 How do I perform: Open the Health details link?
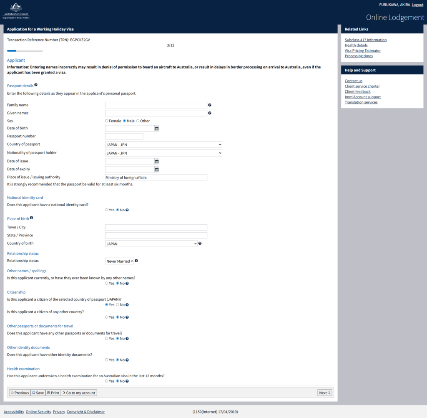356,45
